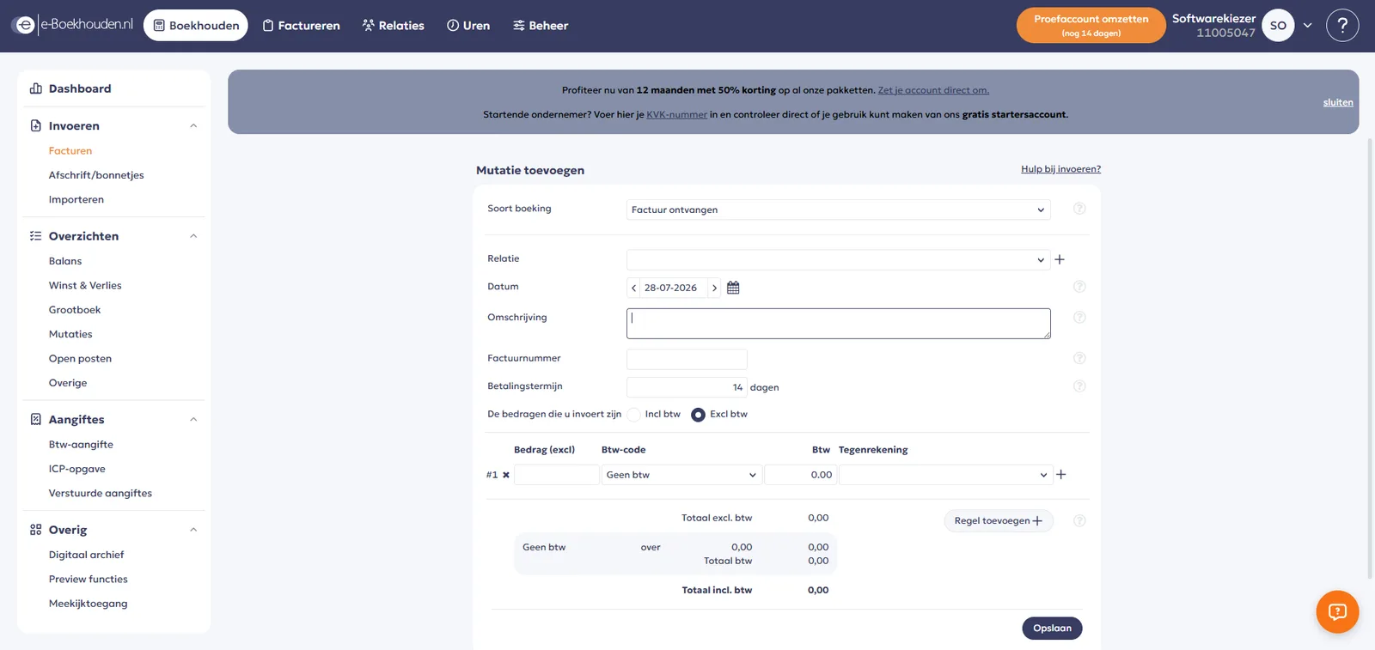Open Balans overview
Image resolution: width=1375 pixels, height=650 pixels.
coord(65,261)
